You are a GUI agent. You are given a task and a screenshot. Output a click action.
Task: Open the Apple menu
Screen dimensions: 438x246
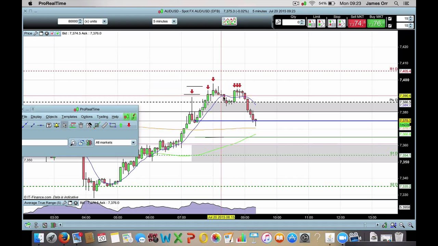point(30,3)
